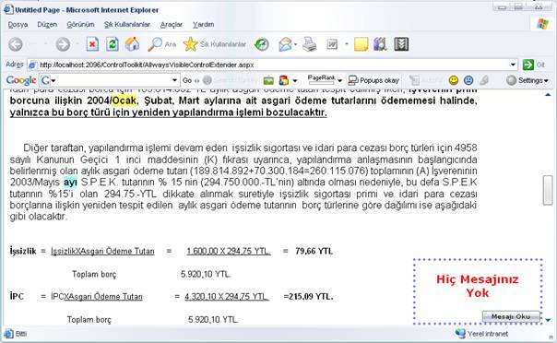Image resolution: width=557 pixels, height=343 pixels.
Task: Open the Mail icon dropdown arrow
Action: 295,45
